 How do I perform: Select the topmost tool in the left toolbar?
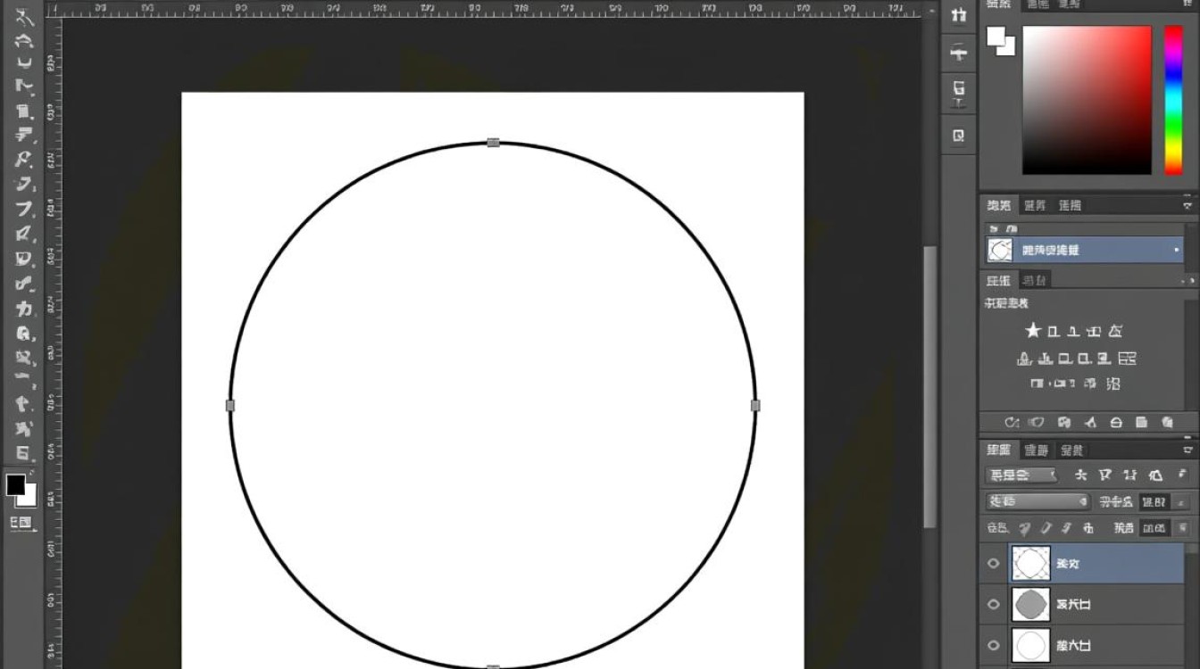(24, 16)
